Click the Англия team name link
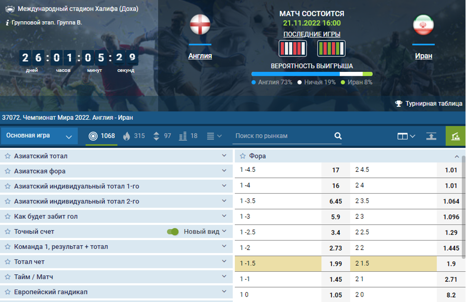Viewport: 466px width, 302px height. [200, 56]
